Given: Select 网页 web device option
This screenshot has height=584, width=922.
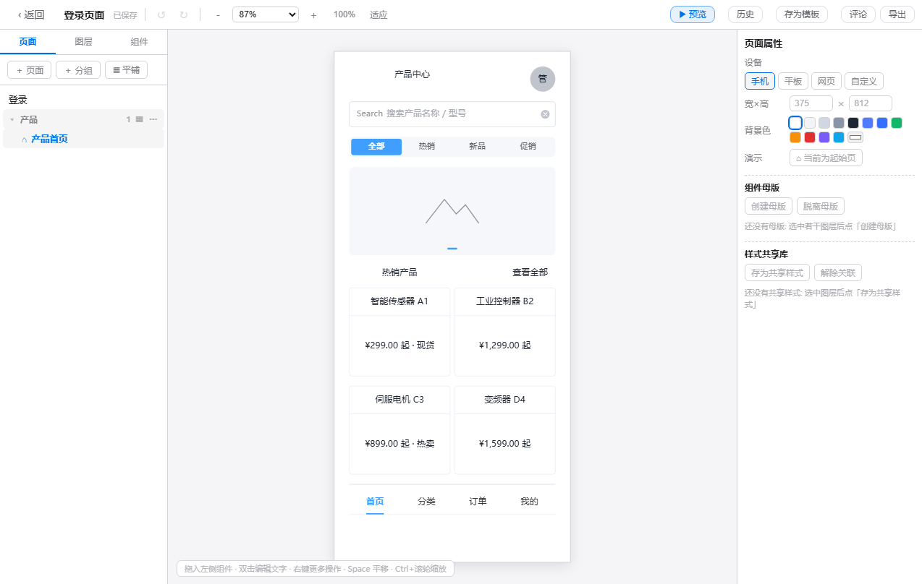Looking at the screenshot, I should click(826, 81).
